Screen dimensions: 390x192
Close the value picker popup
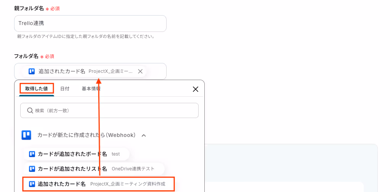pyautogui.click(x=196, y=89)
